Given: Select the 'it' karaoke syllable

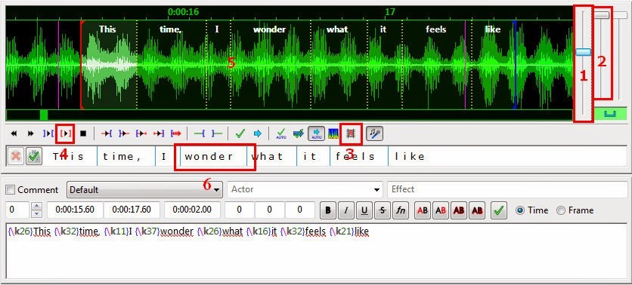Looking at the screenshot, I should (x=310, y=156).
